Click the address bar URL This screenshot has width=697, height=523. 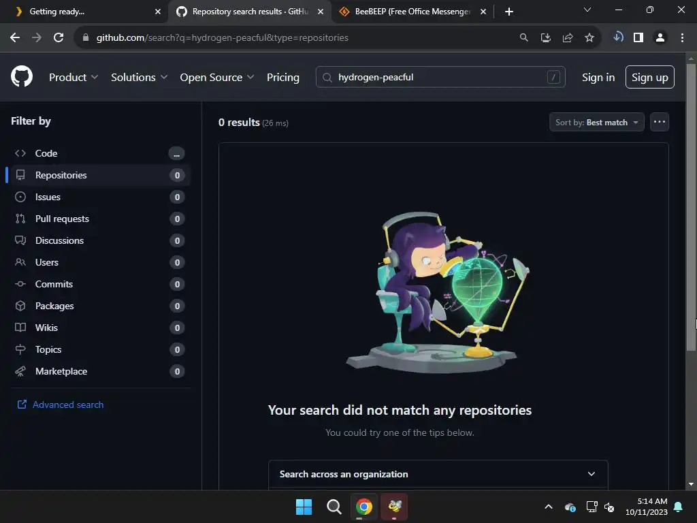(x=223, y=38)
